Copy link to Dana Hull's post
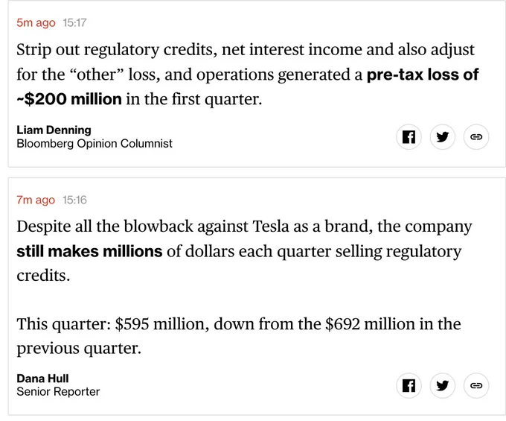The width and height of the screenshot is (506, 421). pos(476,385)
